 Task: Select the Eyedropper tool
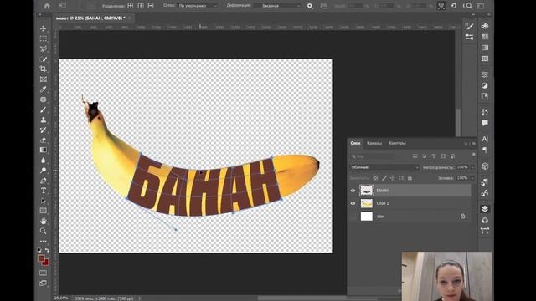[x=43, y=89]
